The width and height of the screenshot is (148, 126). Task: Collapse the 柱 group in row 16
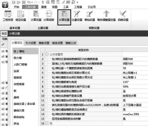[47, 123]
